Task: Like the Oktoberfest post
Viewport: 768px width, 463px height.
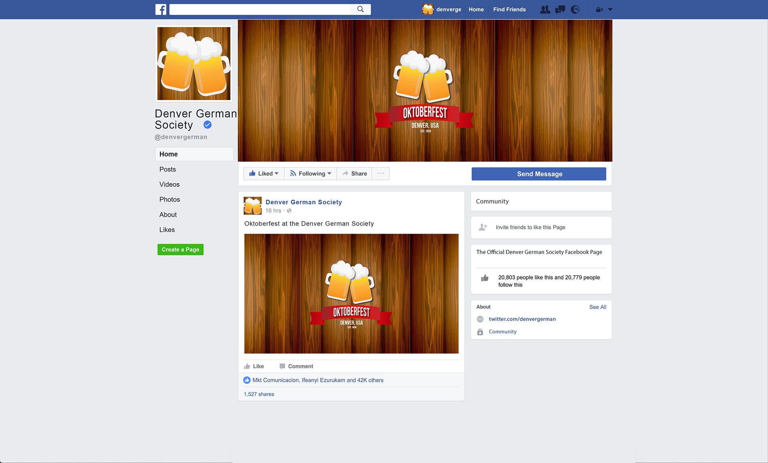Action: [254, 366]
